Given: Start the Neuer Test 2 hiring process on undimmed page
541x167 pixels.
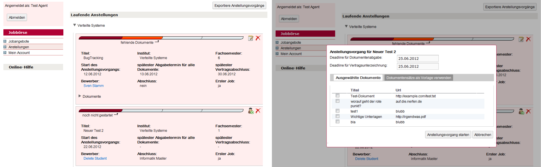Looking at the screenshot, I should [x=251, y=111].
